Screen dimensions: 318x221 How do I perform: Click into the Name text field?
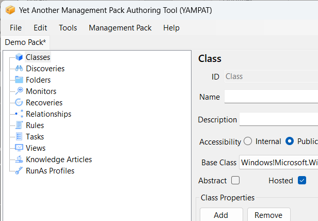[x=271, y=97]
